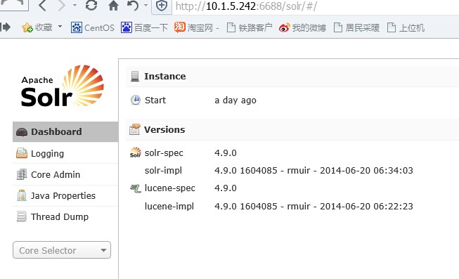Click the Java Properties jar icon
The width and height of the screenshot is (459, 279).
pyautogui.click(x=22, y=195)
